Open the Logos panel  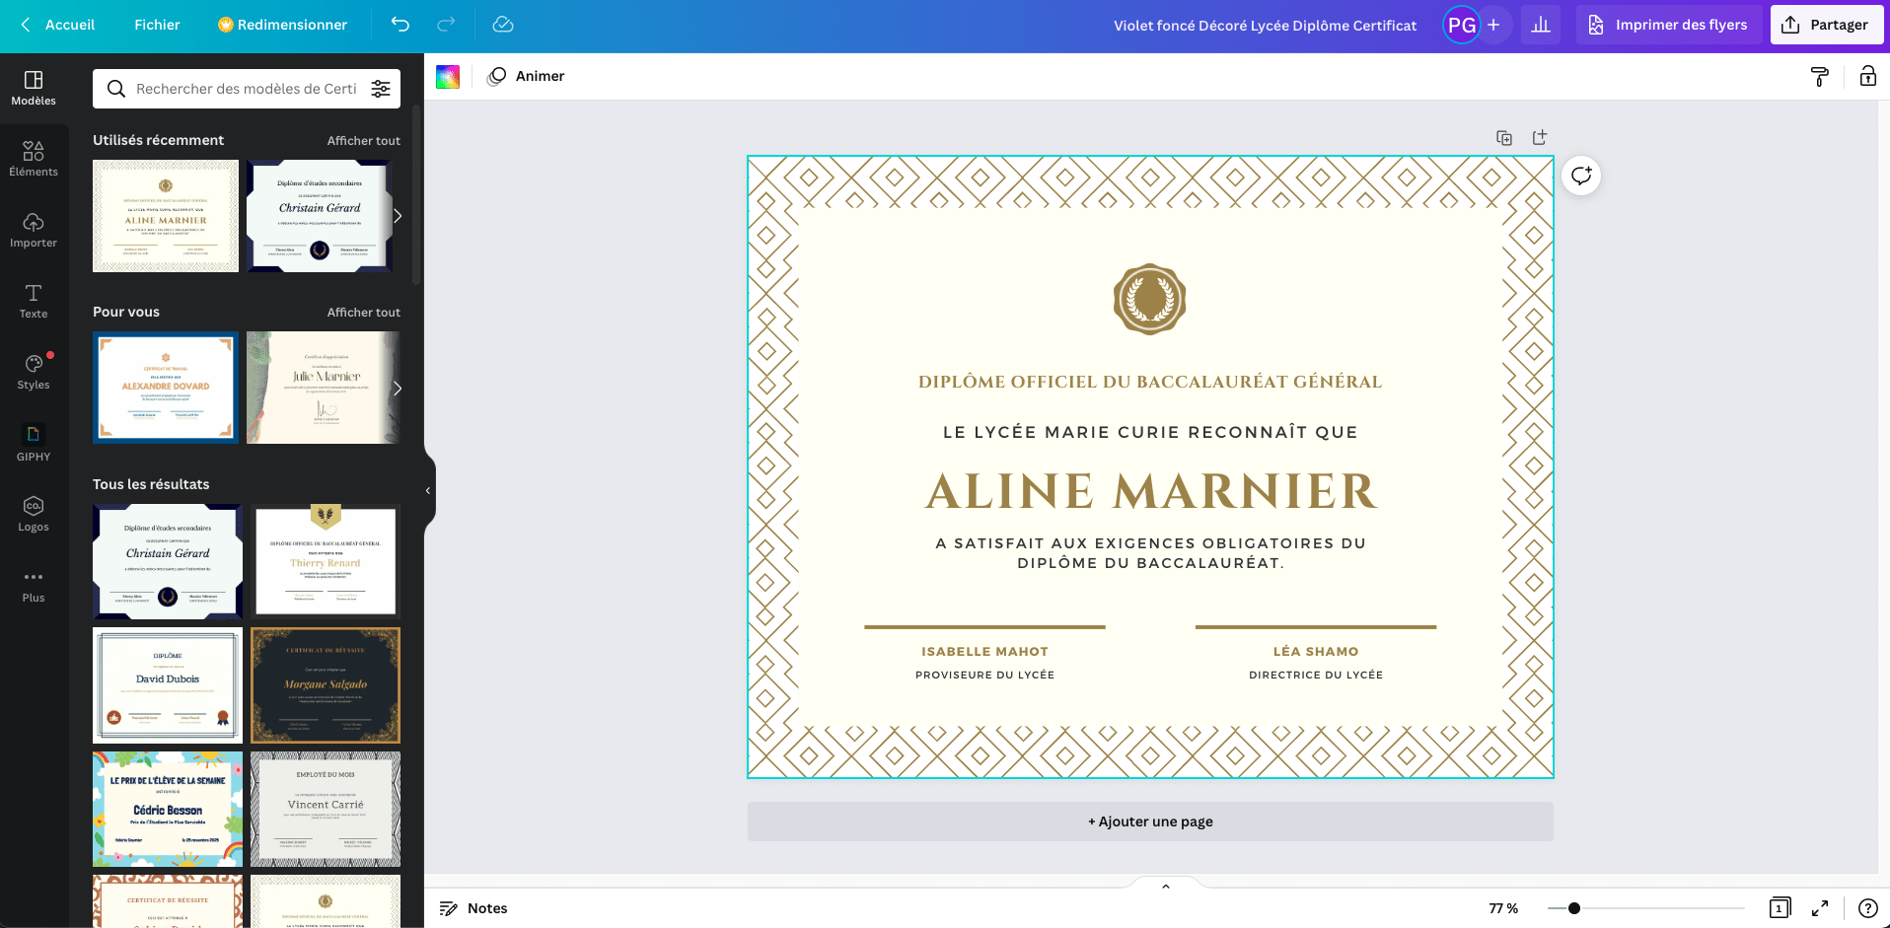(33, 511)
